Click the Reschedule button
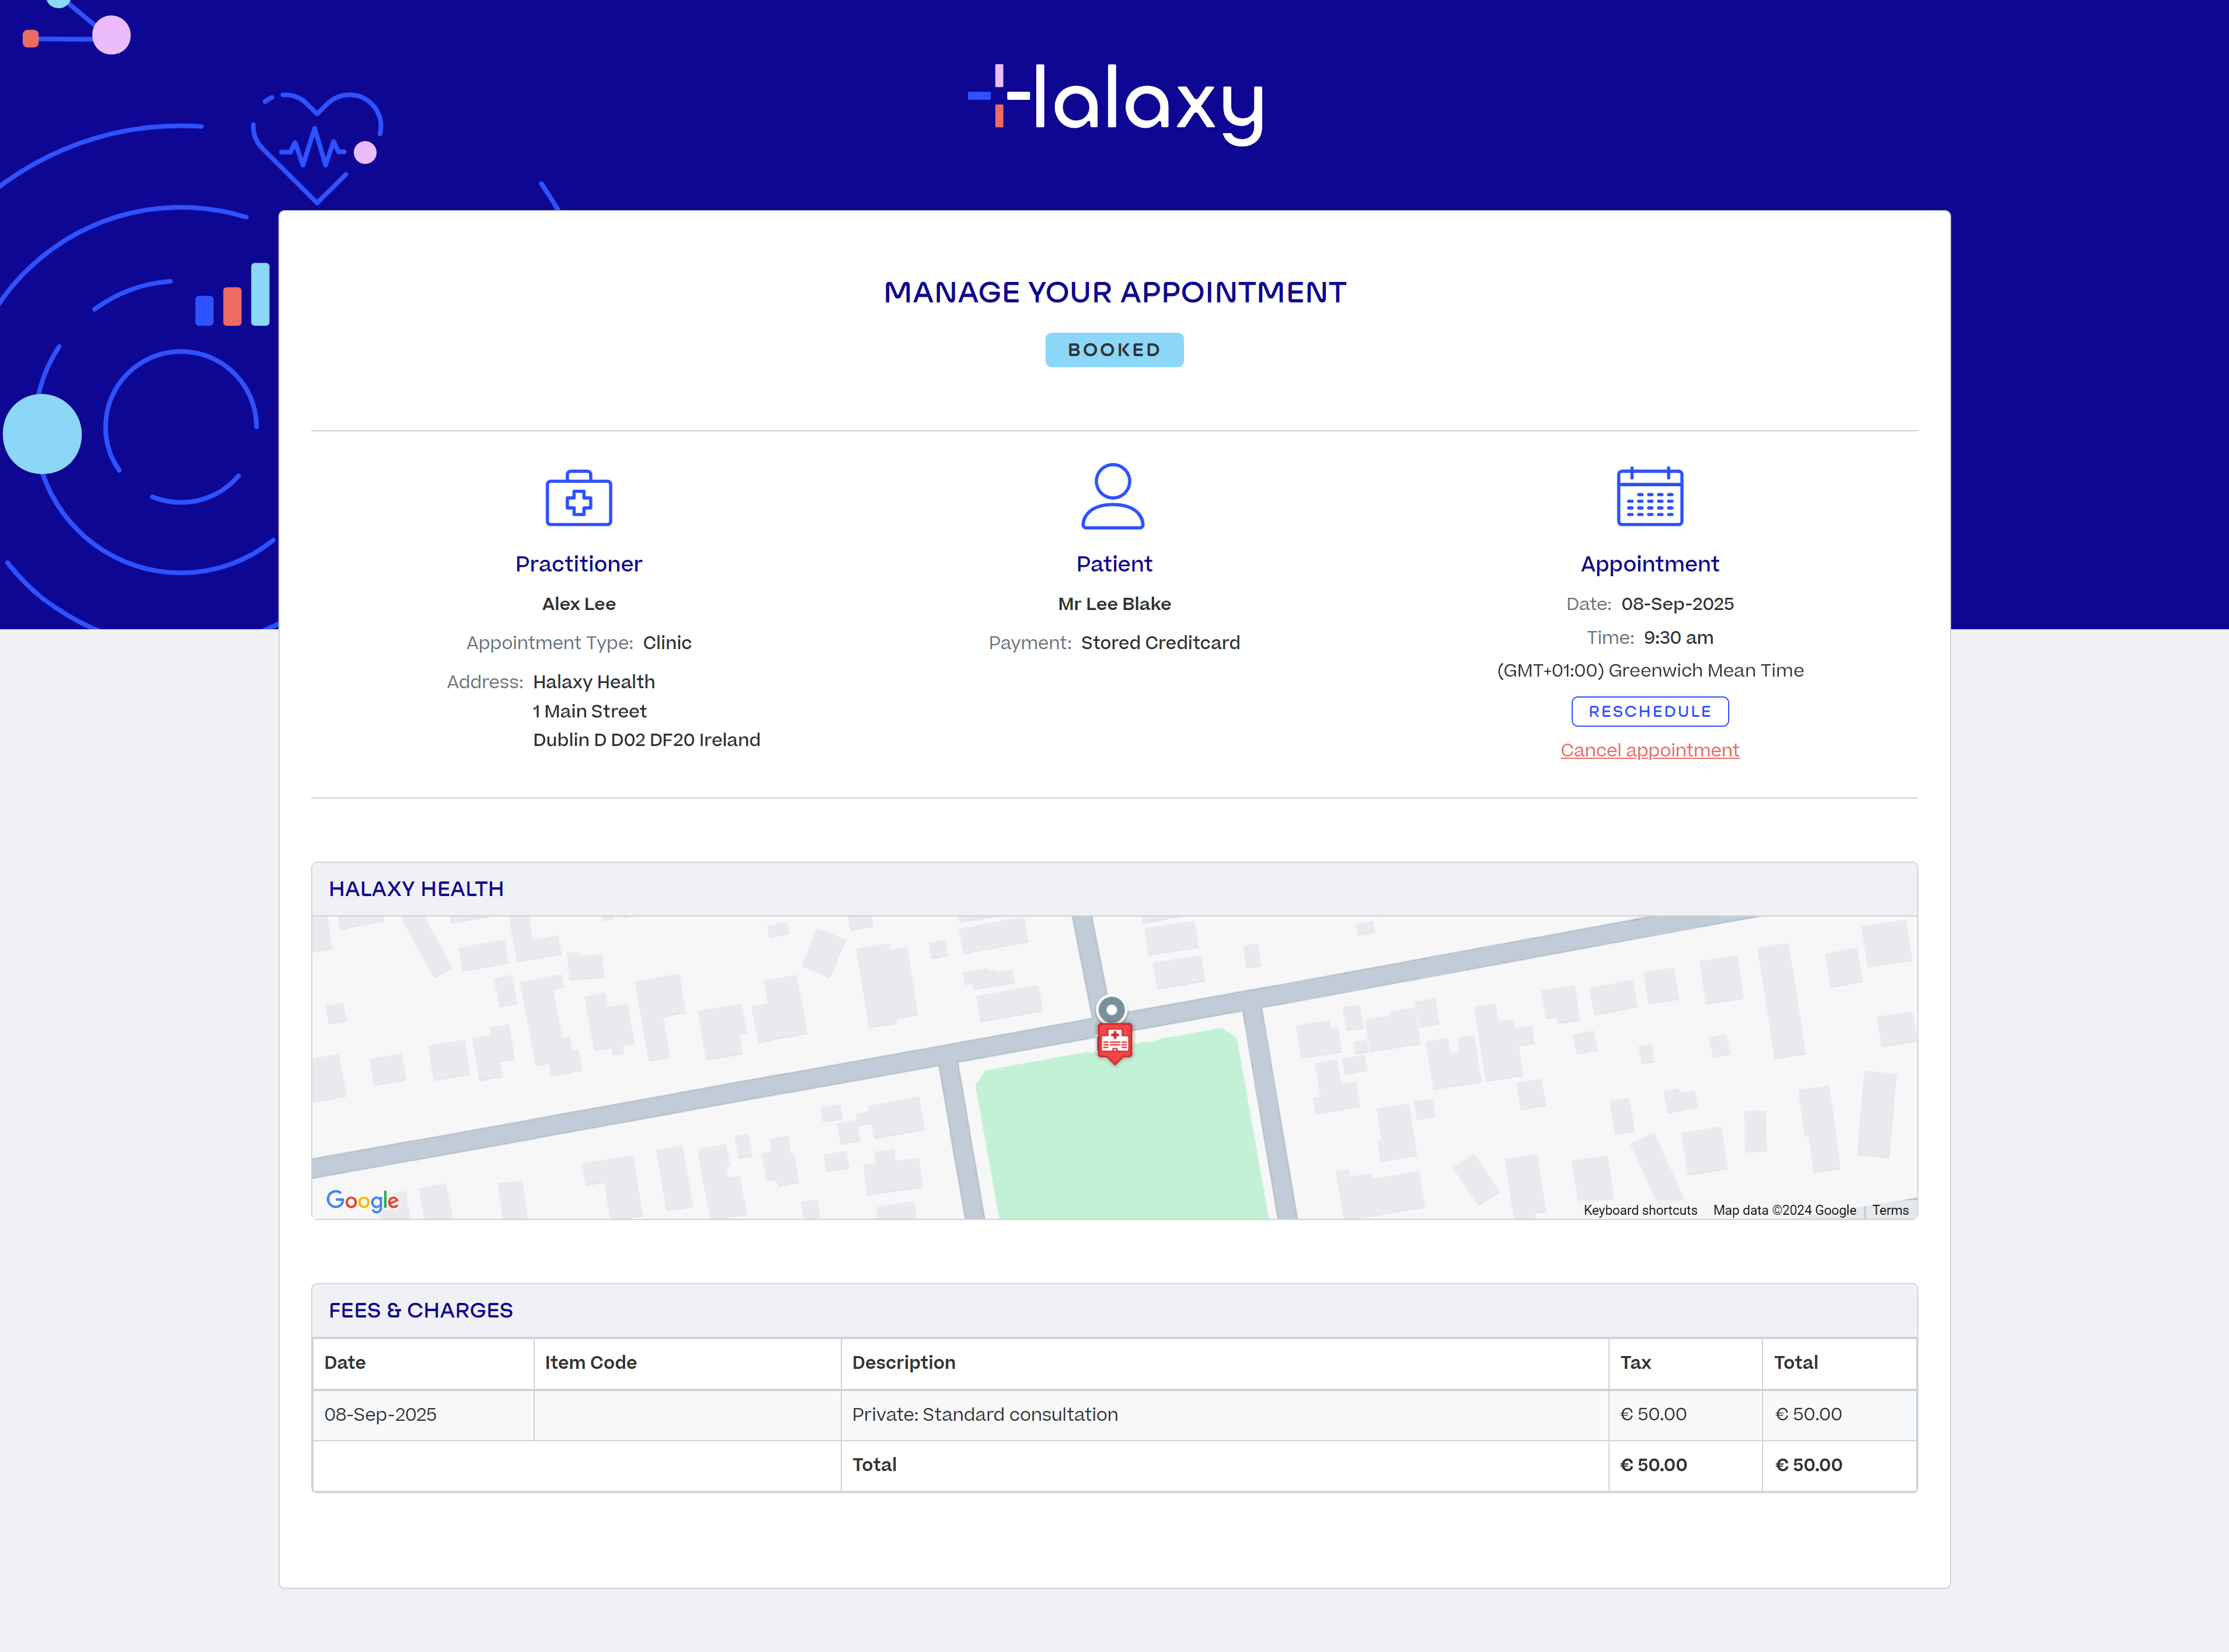This screenshot has height=1652, width=2229. pyautogui.click(x=1650, y=711)
